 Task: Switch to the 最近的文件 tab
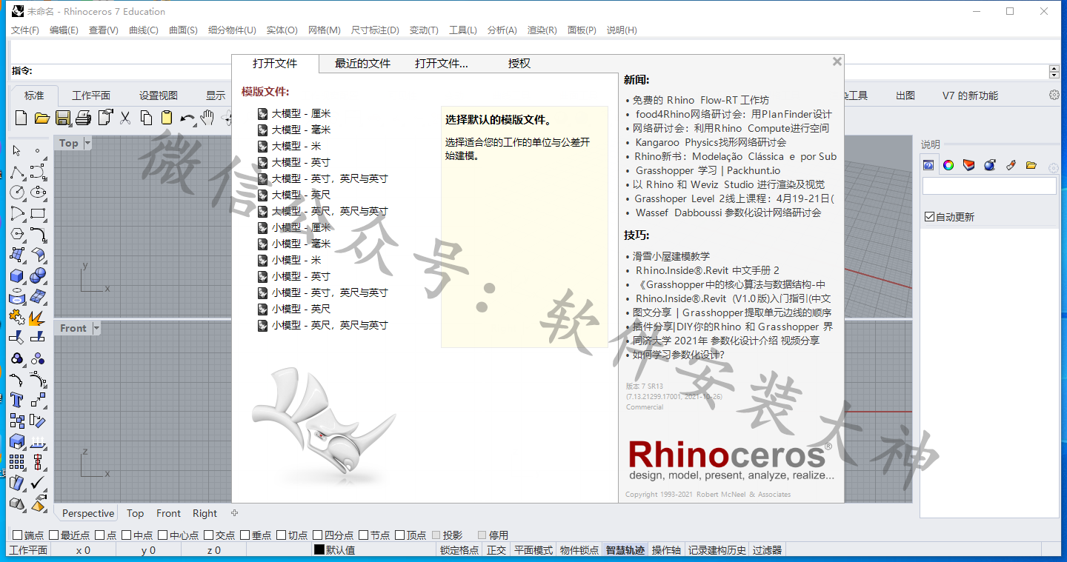362,64
